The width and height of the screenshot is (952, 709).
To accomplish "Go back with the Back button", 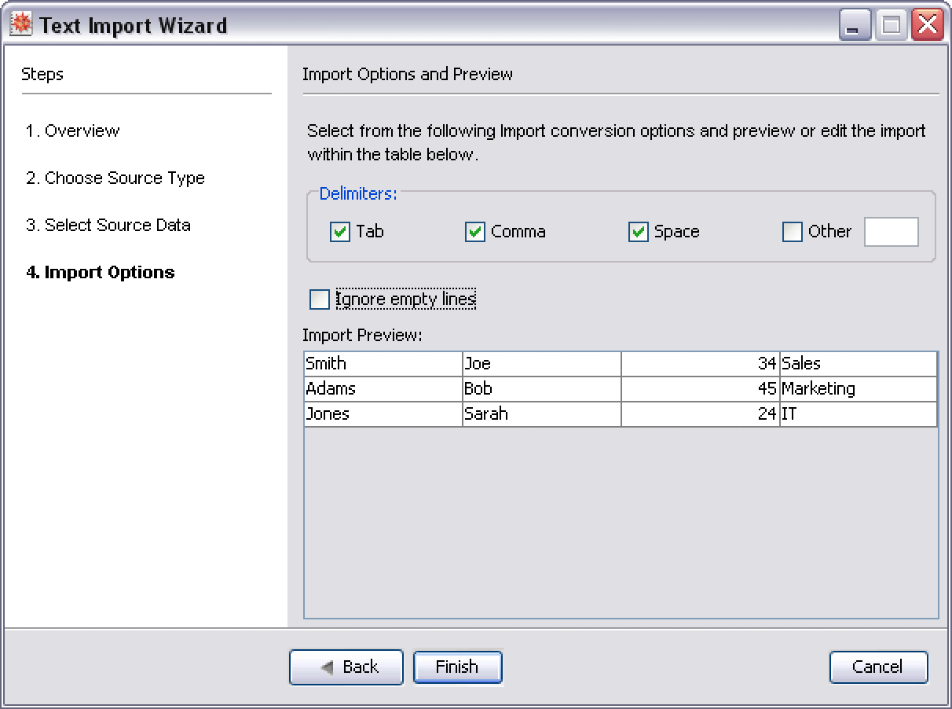I will [x=346, y=667].
